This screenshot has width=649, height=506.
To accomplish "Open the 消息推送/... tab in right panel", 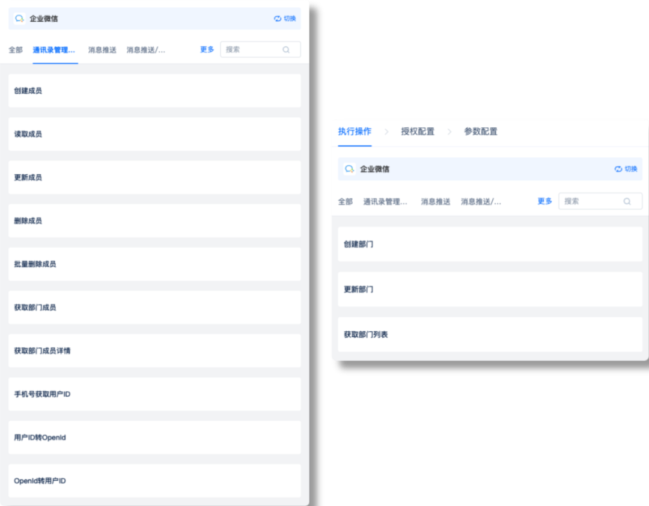I will 481,202.
